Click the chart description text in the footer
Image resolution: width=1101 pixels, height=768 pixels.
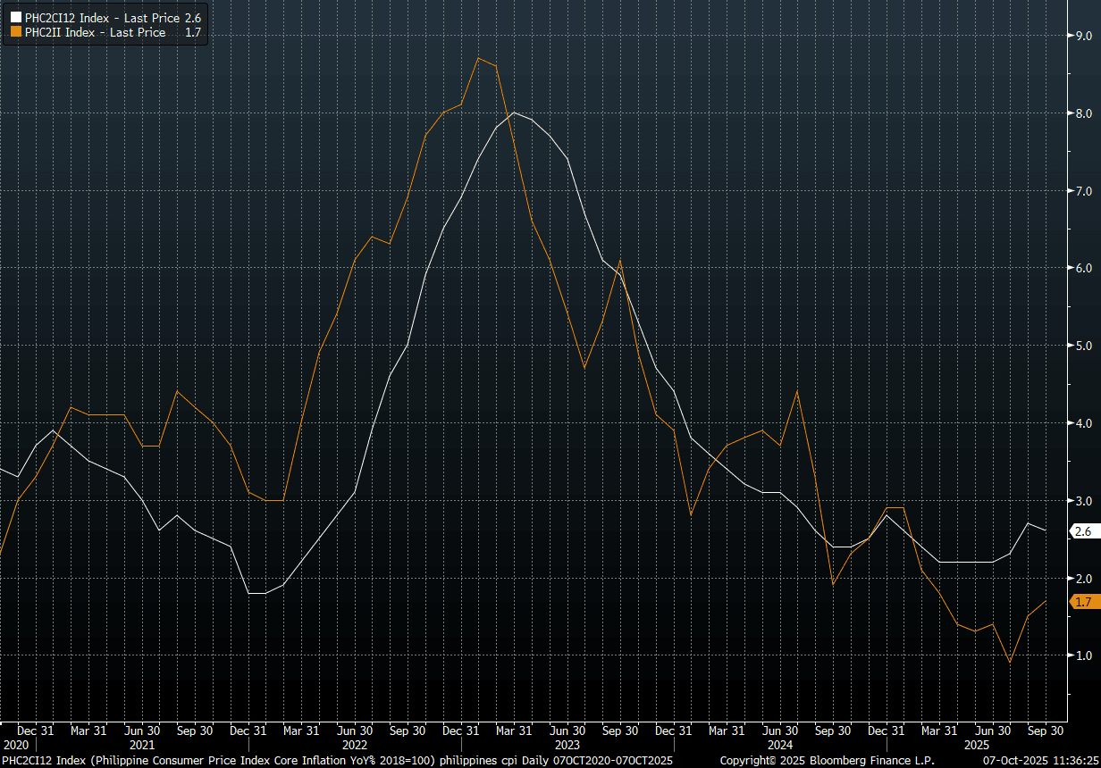(338, 760)
